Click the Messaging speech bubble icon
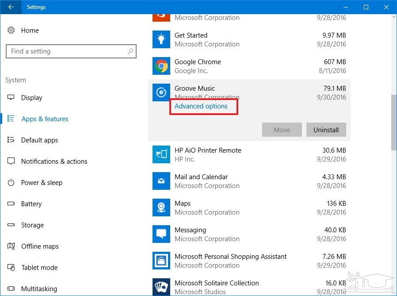Viewport: 397px width, 296px height. coord(161,234)
